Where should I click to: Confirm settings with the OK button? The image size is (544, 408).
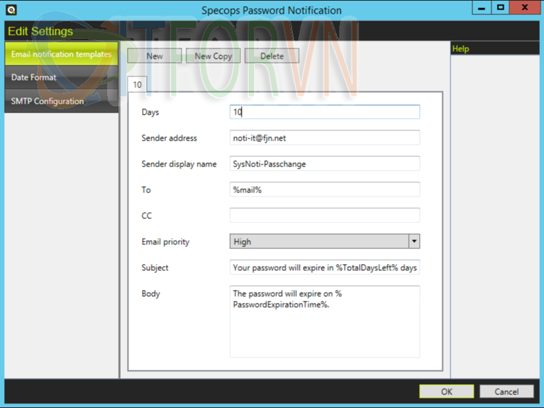[446, 392]
